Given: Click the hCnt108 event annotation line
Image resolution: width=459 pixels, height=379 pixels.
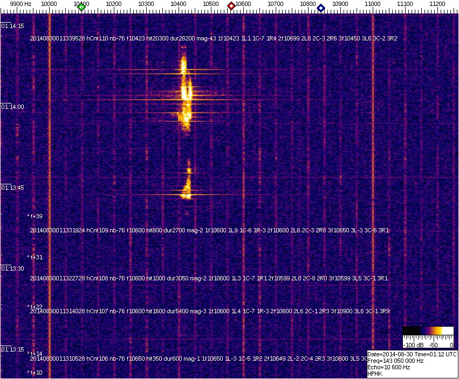Looking at the screenshot, I should [x=209, y=278].
